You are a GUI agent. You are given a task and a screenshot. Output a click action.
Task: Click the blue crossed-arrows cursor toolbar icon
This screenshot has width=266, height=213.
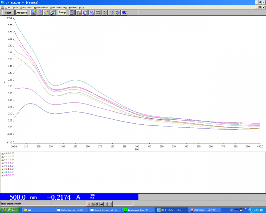point(117,13)
